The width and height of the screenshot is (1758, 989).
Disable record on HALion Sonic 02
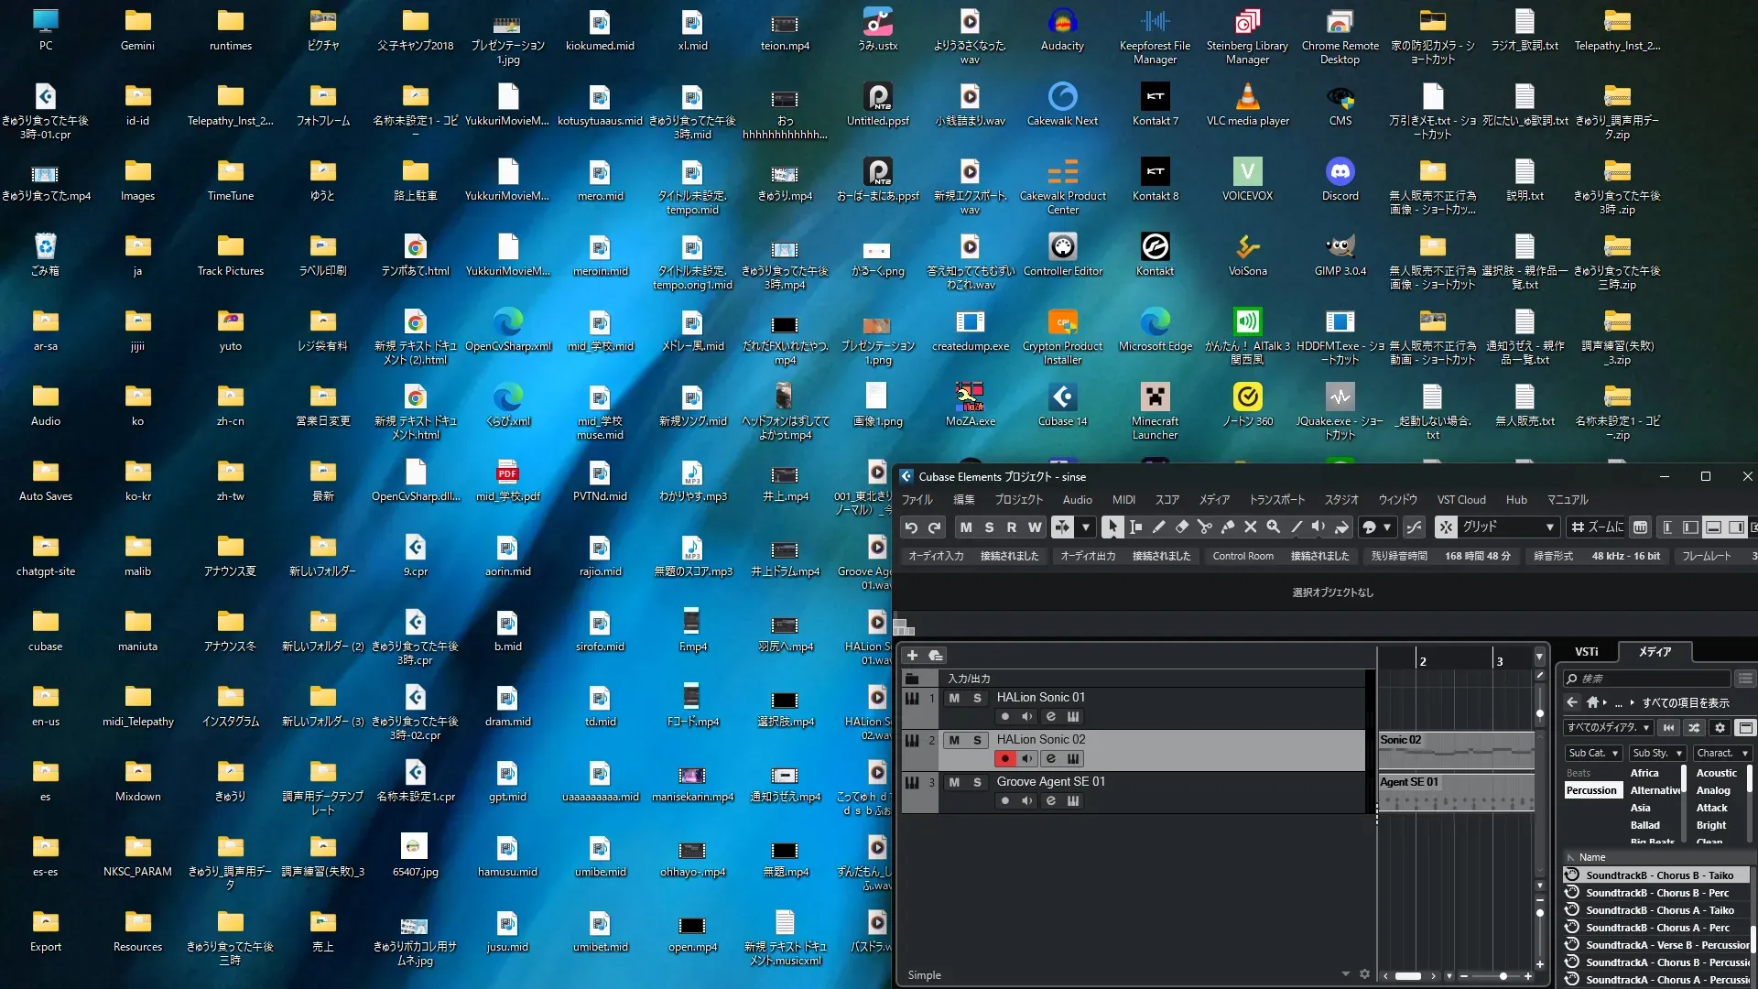[x=1005, y=759]
